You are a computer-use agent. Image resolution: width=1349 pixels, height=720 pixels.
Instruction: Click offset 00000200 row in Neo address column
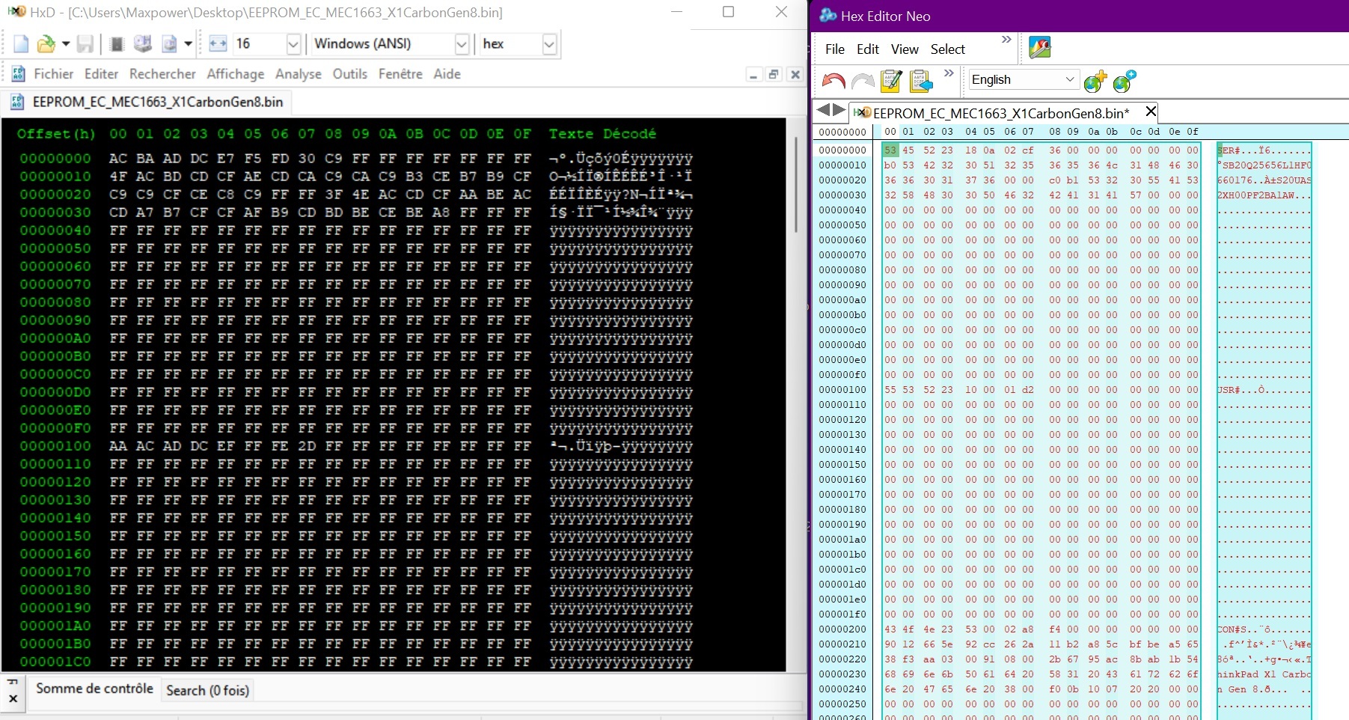(x=842, y=629)
